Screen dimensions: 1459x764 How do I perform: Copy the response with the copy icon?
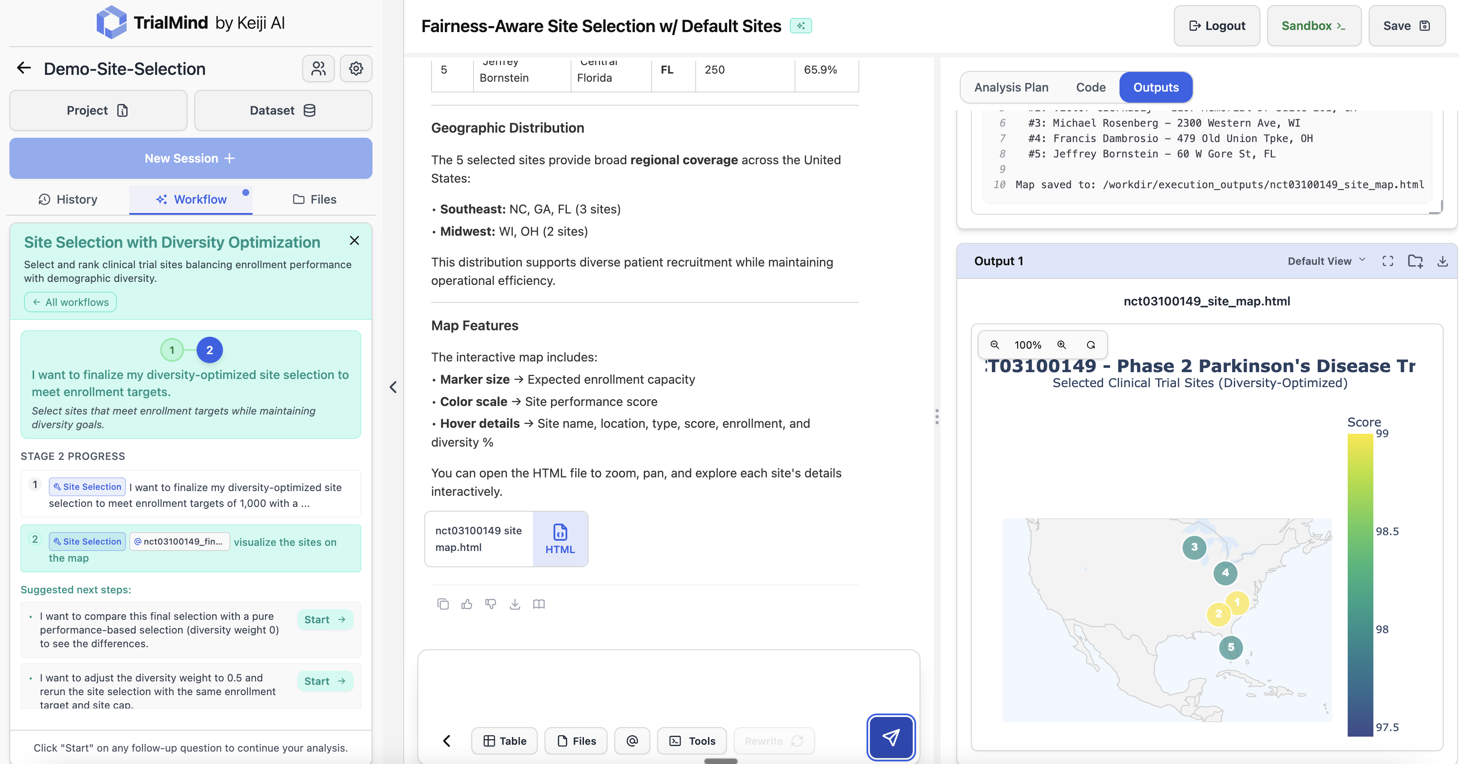443,604
